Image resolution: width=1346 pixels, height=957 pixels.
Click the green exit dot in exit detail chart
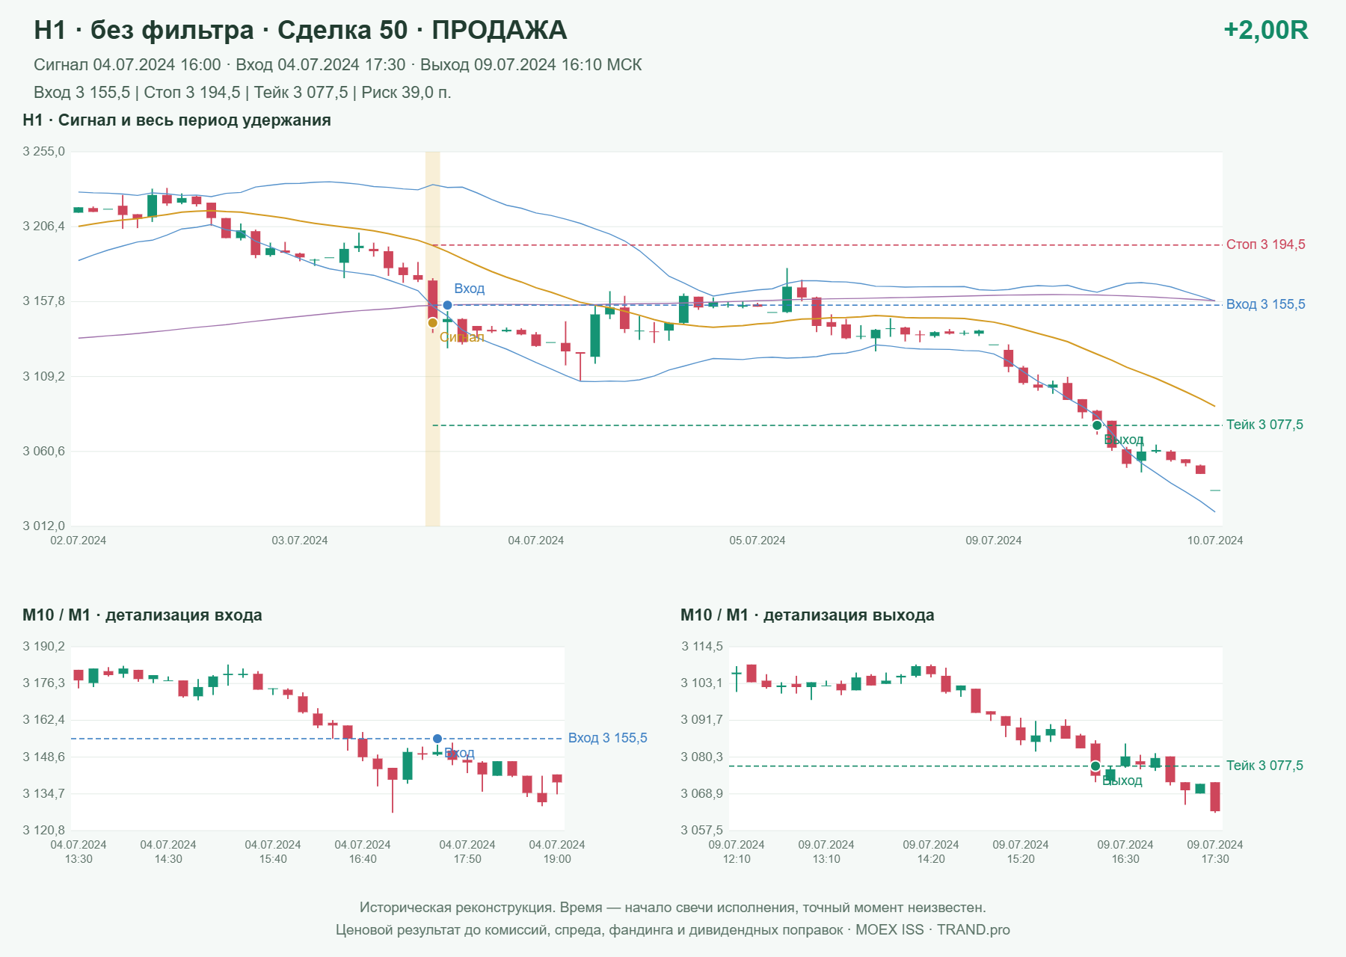pos(1095,766)
